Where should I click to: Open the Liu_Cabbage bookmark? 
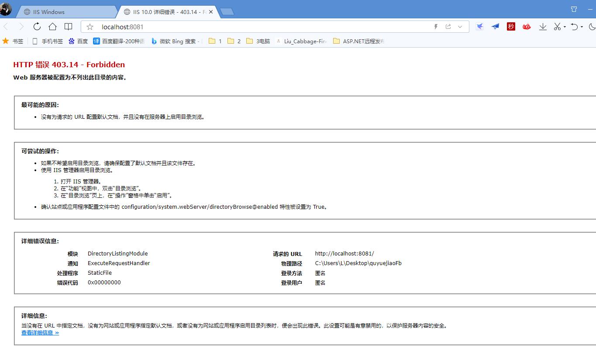pos(301,41)
